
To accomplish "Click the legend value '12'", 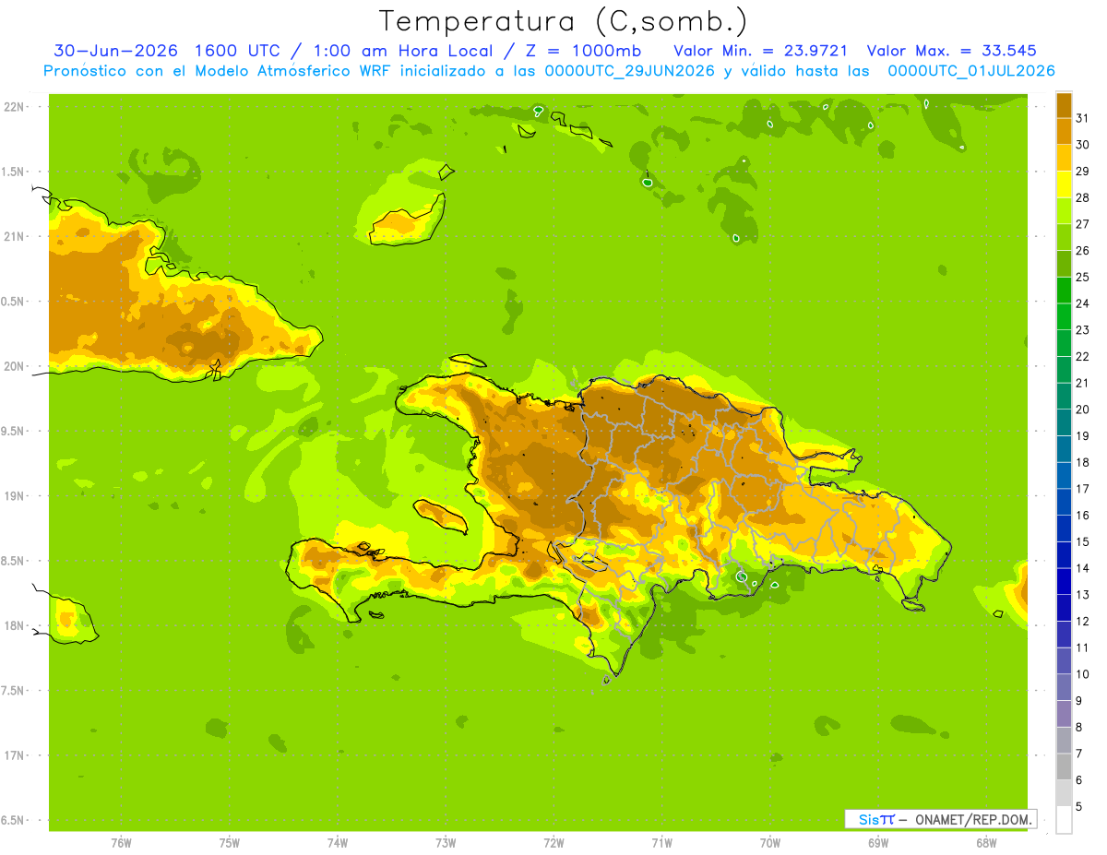I will click(1082, 622).
